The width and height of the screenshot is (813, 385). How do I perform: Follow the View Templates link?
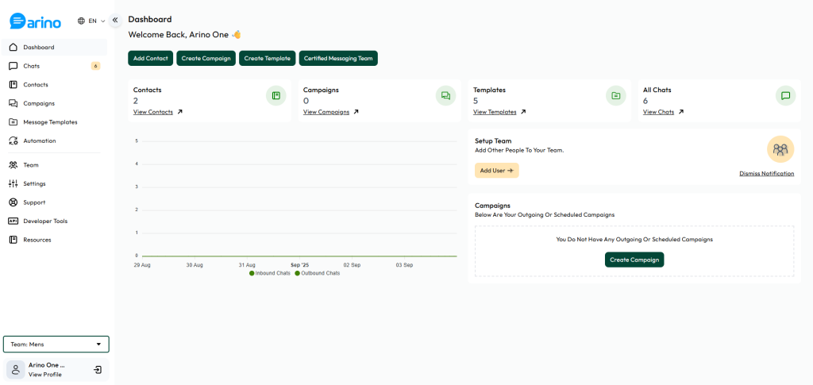[x=495, y=112]
